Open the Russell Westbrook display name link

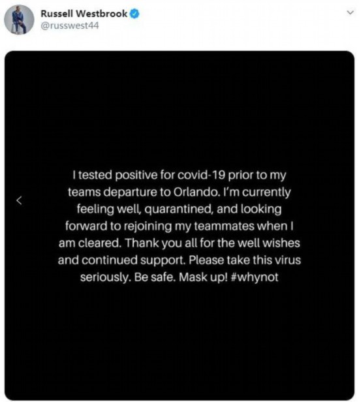tap(84, 14)
